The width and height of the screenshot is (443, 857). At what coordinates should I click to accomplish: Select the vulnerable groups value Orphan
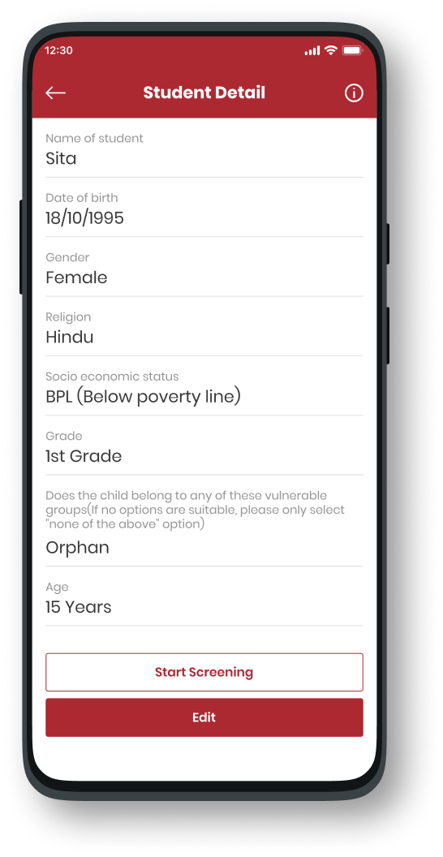pos(78,548)
